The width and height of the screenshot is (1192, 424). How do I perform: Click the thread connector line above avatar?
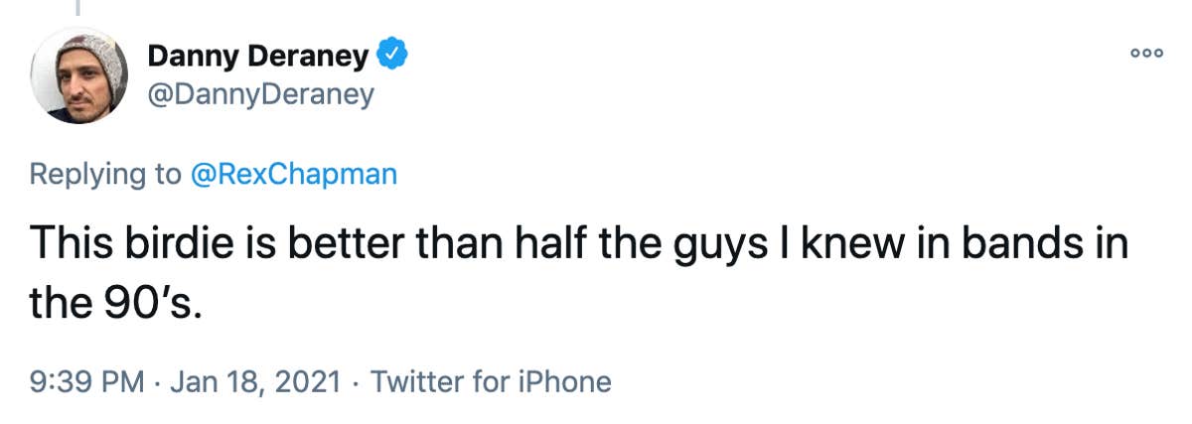point(78,8)
